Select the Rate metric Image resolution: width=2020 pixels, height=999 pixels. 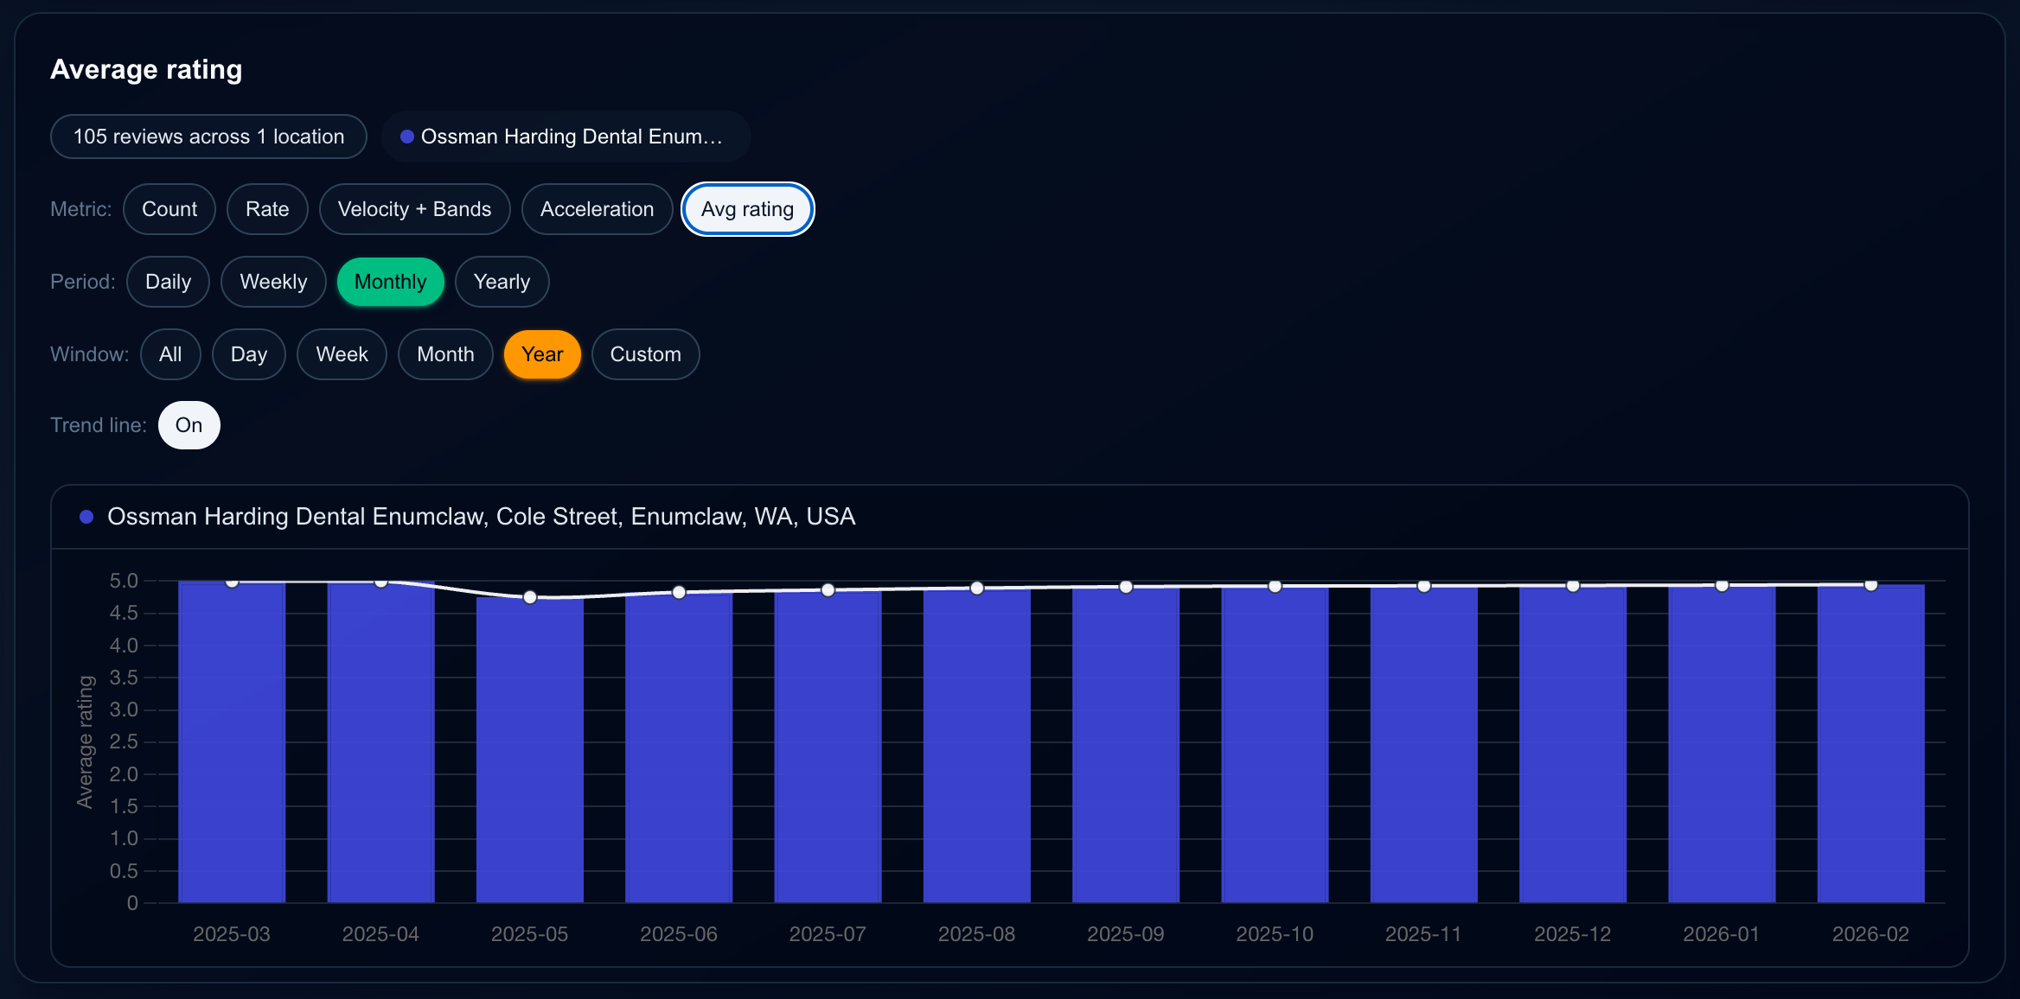pyautogui.click(x=267, y=209)
